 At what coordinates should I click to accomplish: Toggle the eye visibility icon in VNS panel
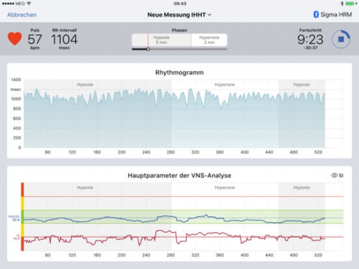point(334,175)
